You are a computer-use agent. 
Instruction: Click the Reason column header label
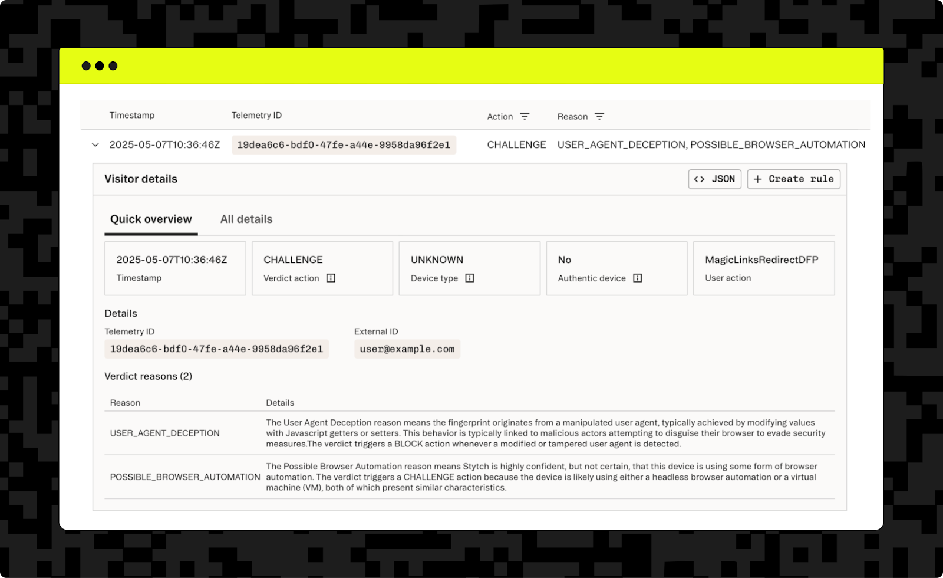click(572, 117)
